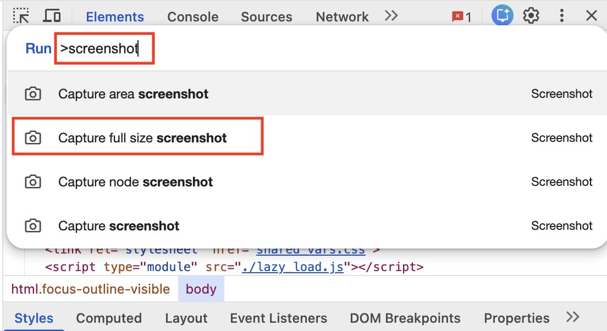Screen dimensions: 607x331
Task: Close the DevTools panel
Action: tap(591, 16)
